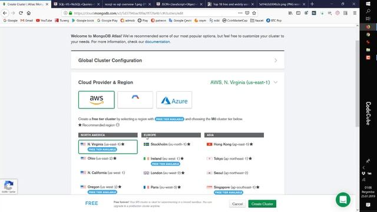Image resolution: width=377 pixels, height=212 pixels.
Task: Click the reCAPTCHA badge
Action: (9, 187)
